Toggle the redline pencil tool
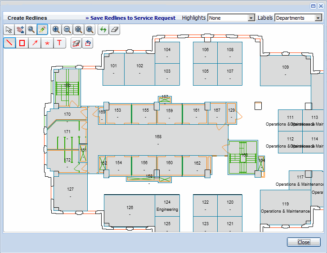Viewport: 327px width, 253px height. [43, 30]
